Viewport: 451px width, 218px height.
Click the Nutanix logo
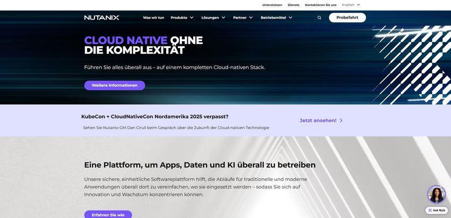[x=101, y=17]
